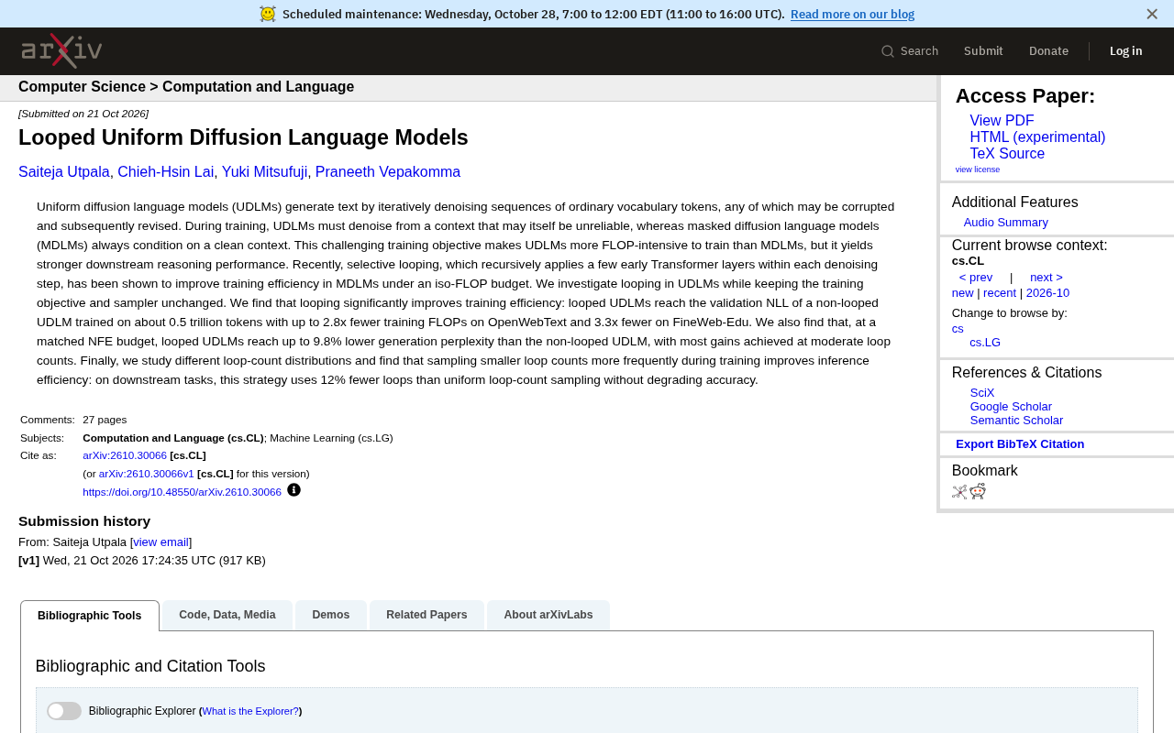Open HTML (experimental) version
This screenshot has width=1174, height=733.
tap(1037, 137)
